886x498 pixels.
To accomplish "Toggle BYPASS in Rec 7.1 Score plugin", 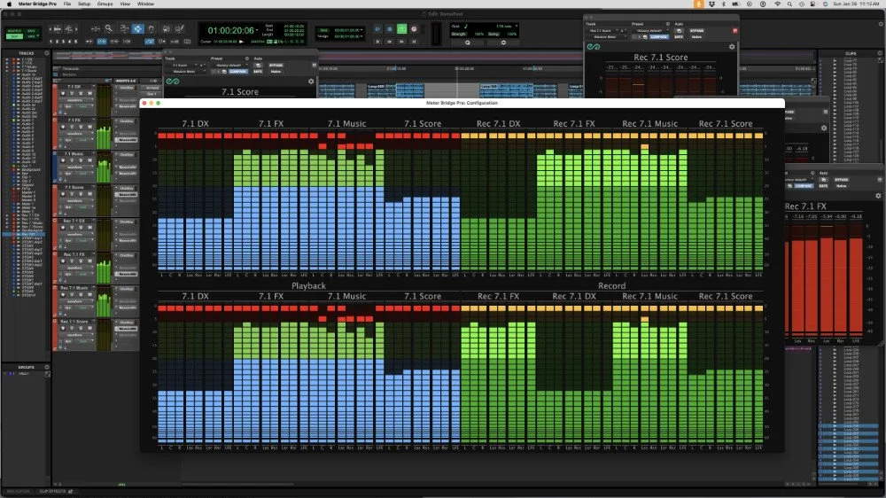I will [x=696, y=30].
